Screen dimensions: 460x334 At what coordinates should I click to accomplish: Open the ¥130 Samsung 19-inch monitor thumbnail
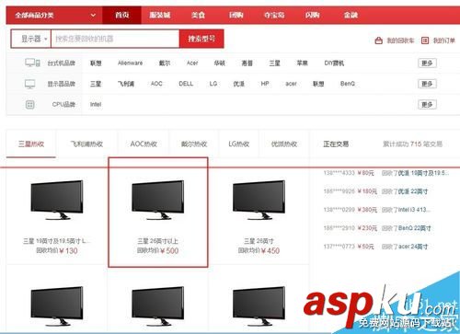tap(57, 200)
